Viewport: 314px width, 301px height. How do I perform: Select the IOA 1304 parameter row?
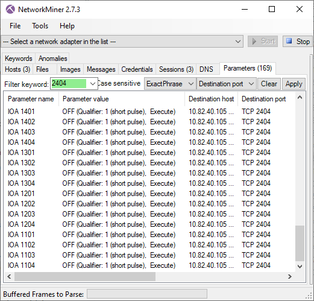coord(149,183)
